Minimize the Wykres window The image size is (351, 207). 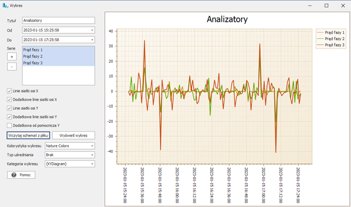click(310, 6)
